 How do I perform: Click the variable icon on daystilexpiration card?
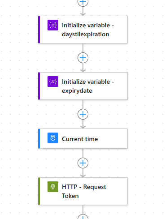tap(53, 25)
